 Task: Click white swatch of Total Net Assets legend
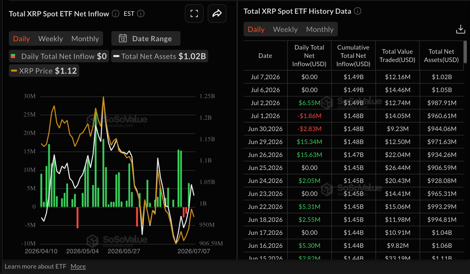coord(116,56)
